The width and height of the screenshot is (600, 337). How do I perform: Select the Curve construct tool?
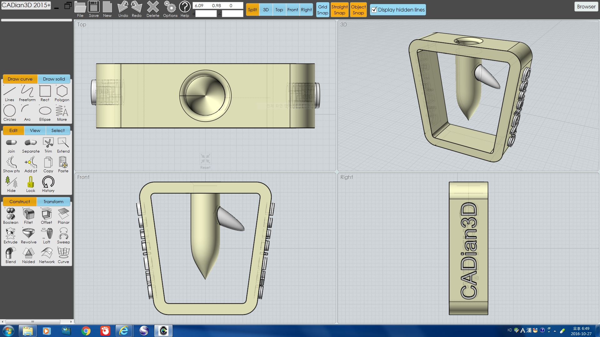(x=63, y=255)
